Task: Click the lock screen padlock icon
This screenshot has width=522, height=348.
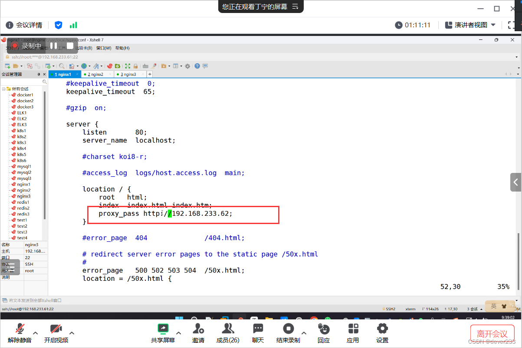Action: (136, 66)
